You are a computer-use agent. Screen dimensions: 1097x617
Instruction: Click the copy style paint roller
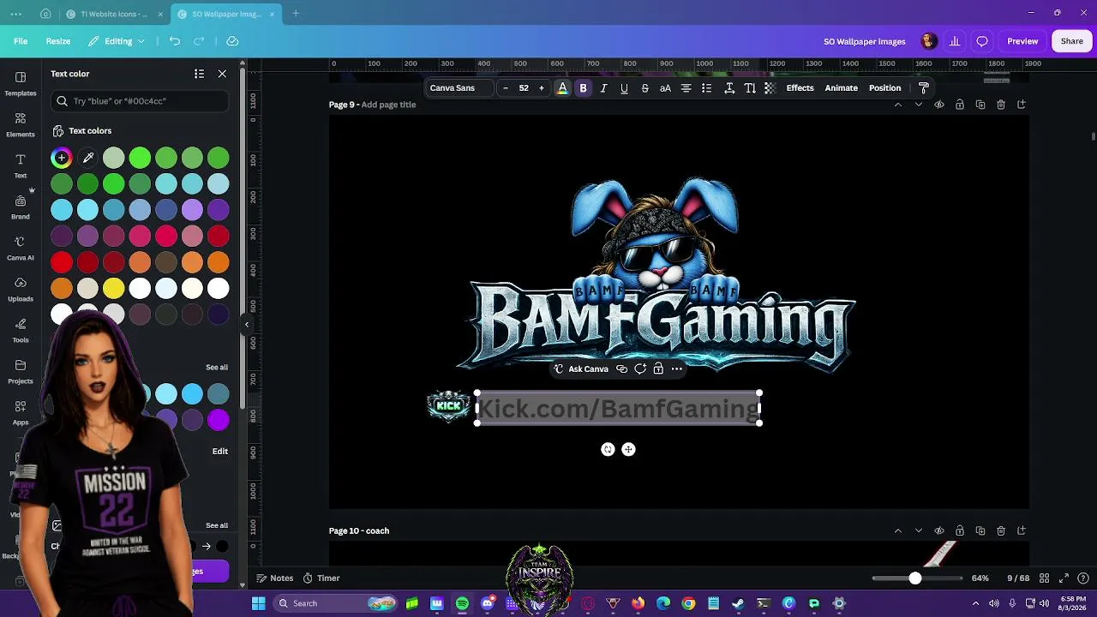click(923, 88)
